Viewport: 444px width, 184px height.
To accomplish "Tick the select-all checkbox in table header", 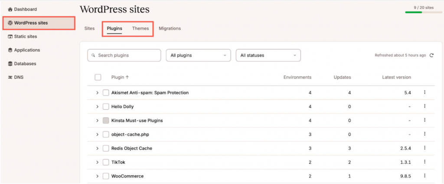I will pyautogui.click(x=98, y=77).
